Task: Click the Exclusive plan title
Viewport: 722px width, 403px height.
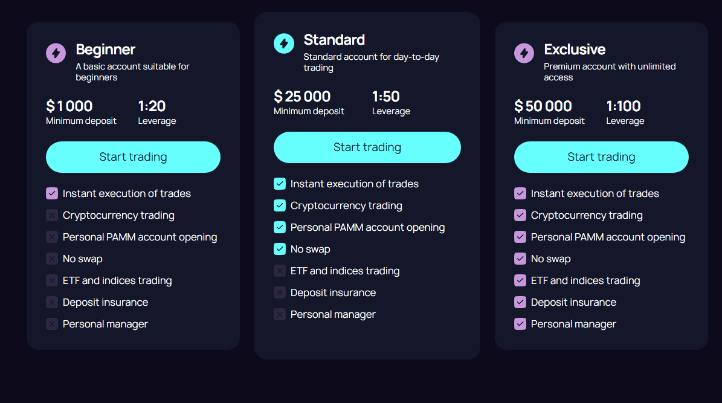Action: click(x=575, y=50)
